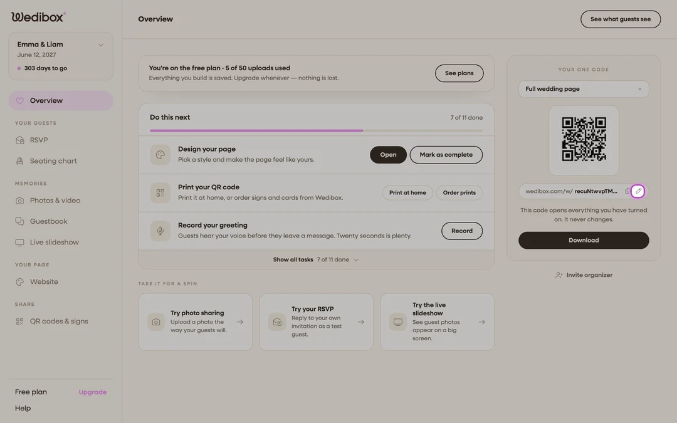The image size is (677, 423).
Task: Click the purple Upgrade link
Action: point(92,392)
